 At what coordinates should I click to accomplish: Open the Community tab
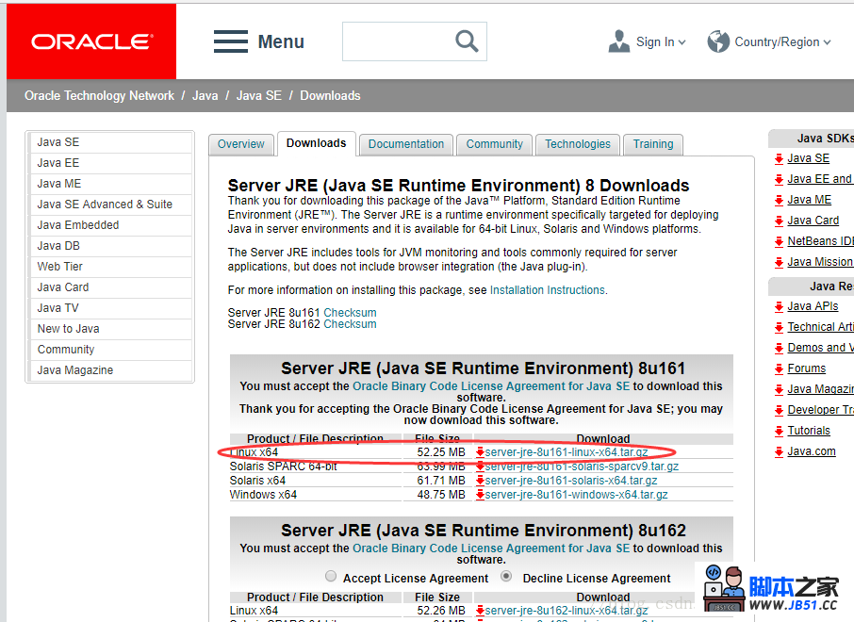click(495, 144)
